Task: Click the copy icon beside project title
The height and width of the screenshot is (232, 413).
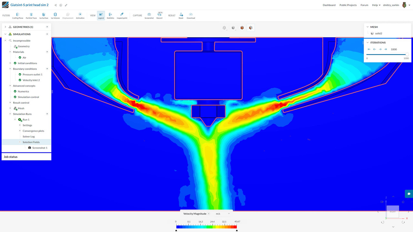Action: (61, 5)
